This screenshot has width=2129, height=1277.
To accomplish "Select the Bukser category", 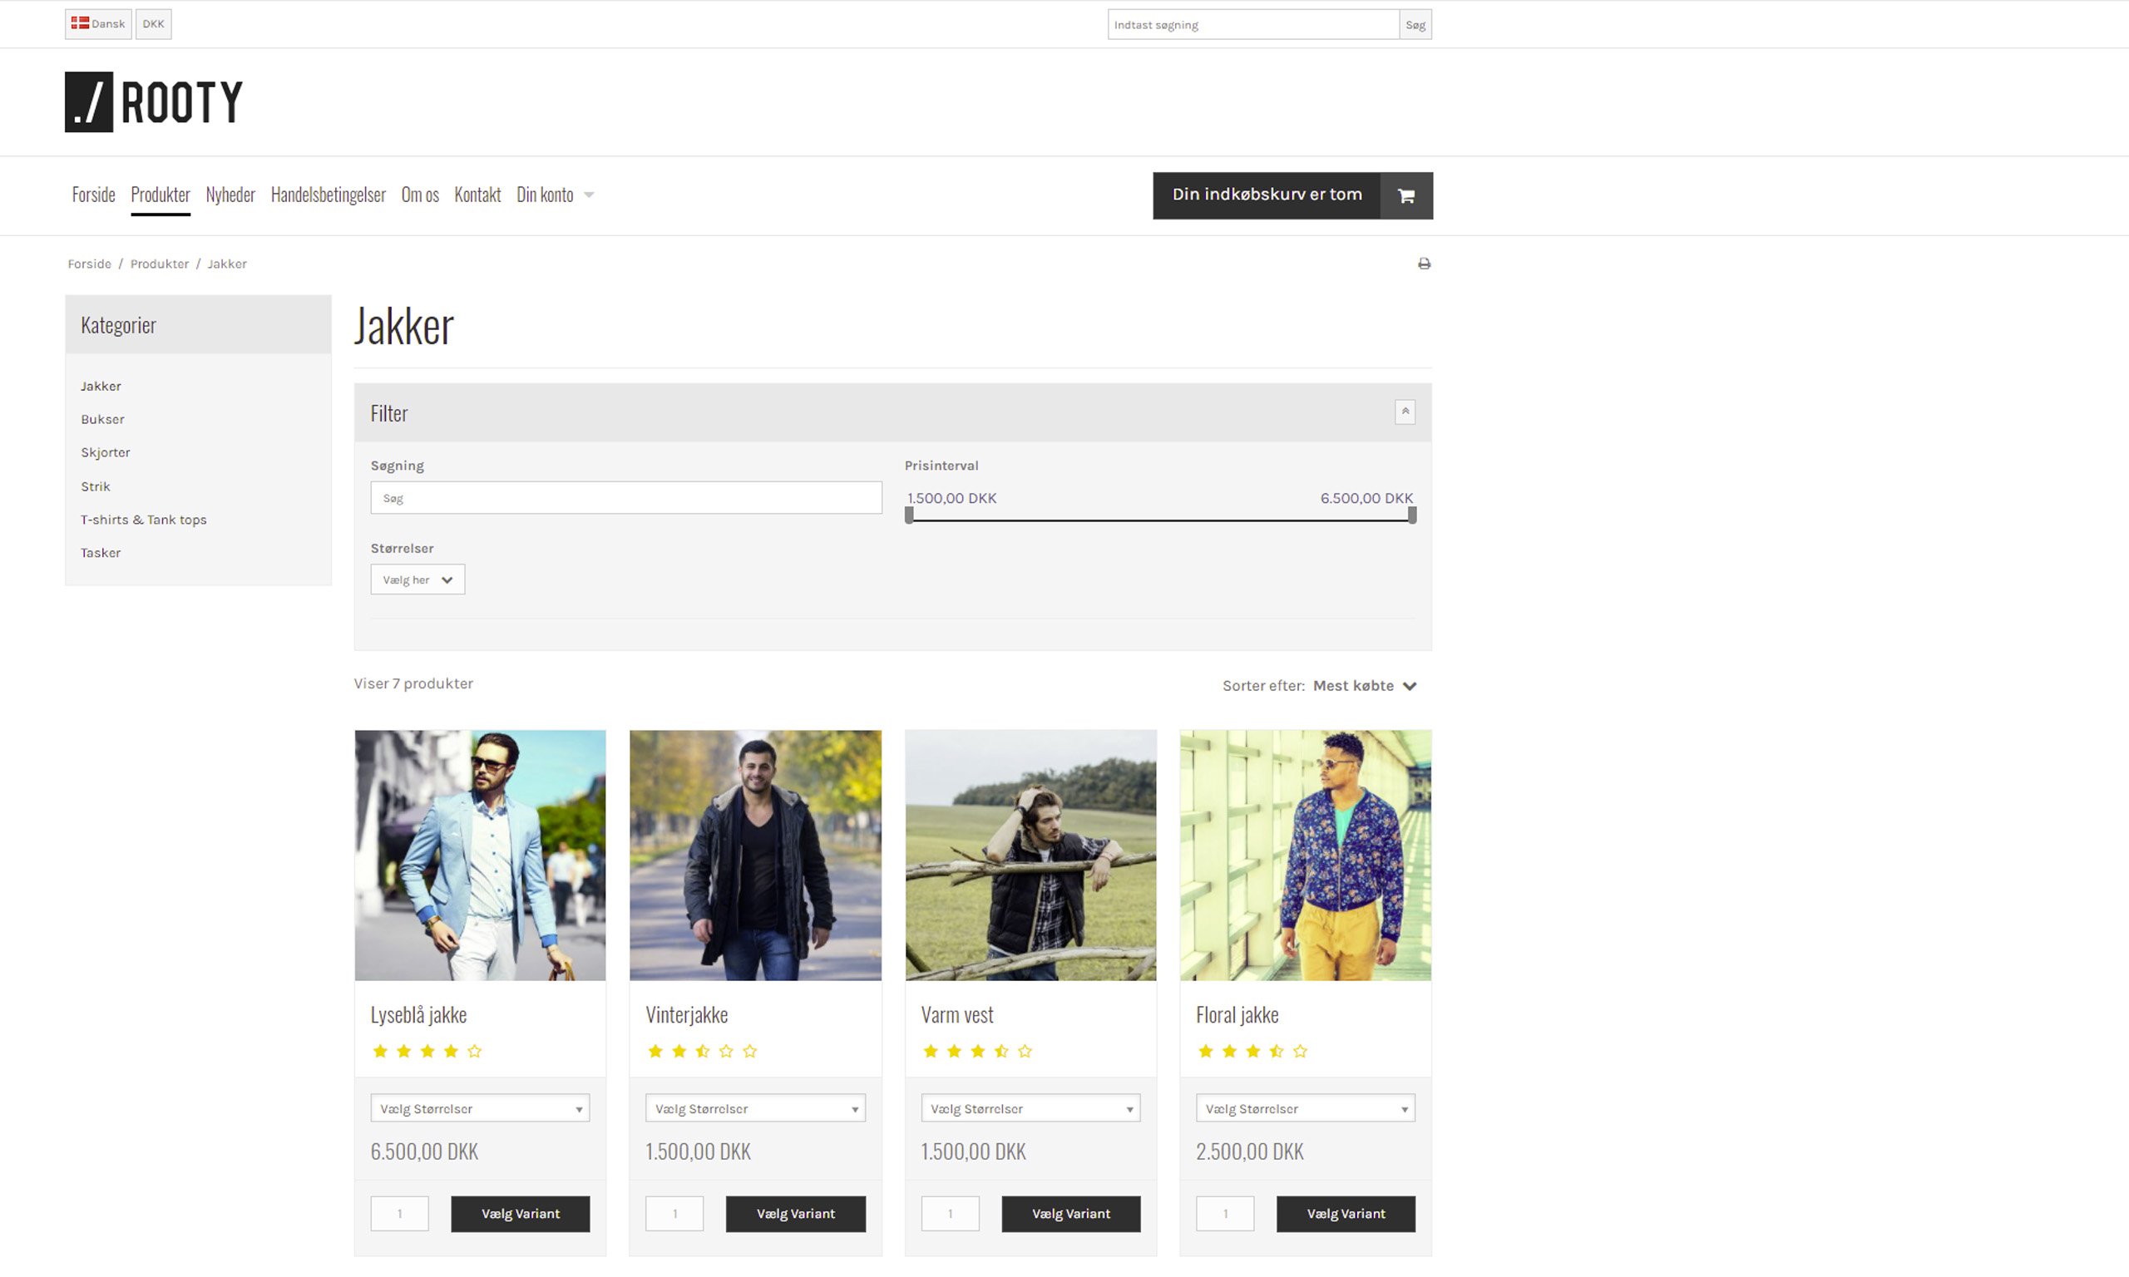I will [x=102, y=419].
